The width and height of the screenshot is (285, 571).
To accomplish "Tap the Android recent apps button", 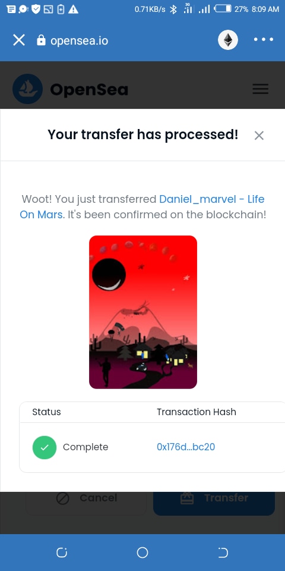I will [62, 553].
